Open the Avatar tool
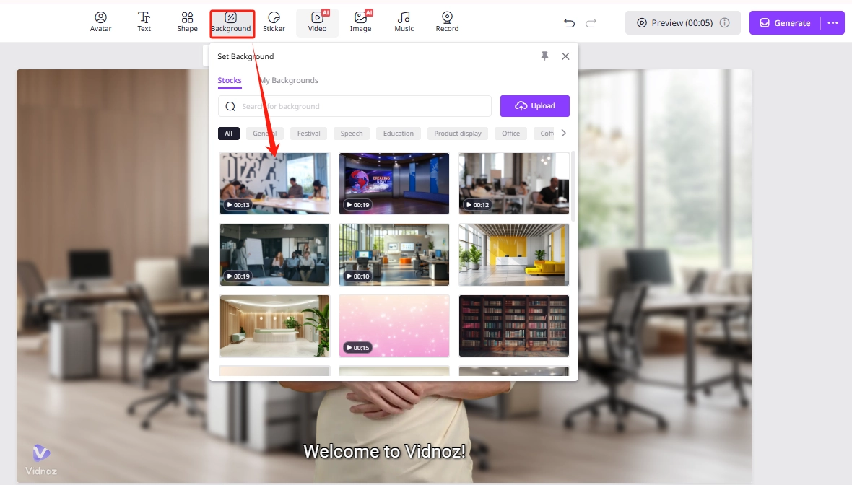 pyautogui.click(x=100, y=22)
